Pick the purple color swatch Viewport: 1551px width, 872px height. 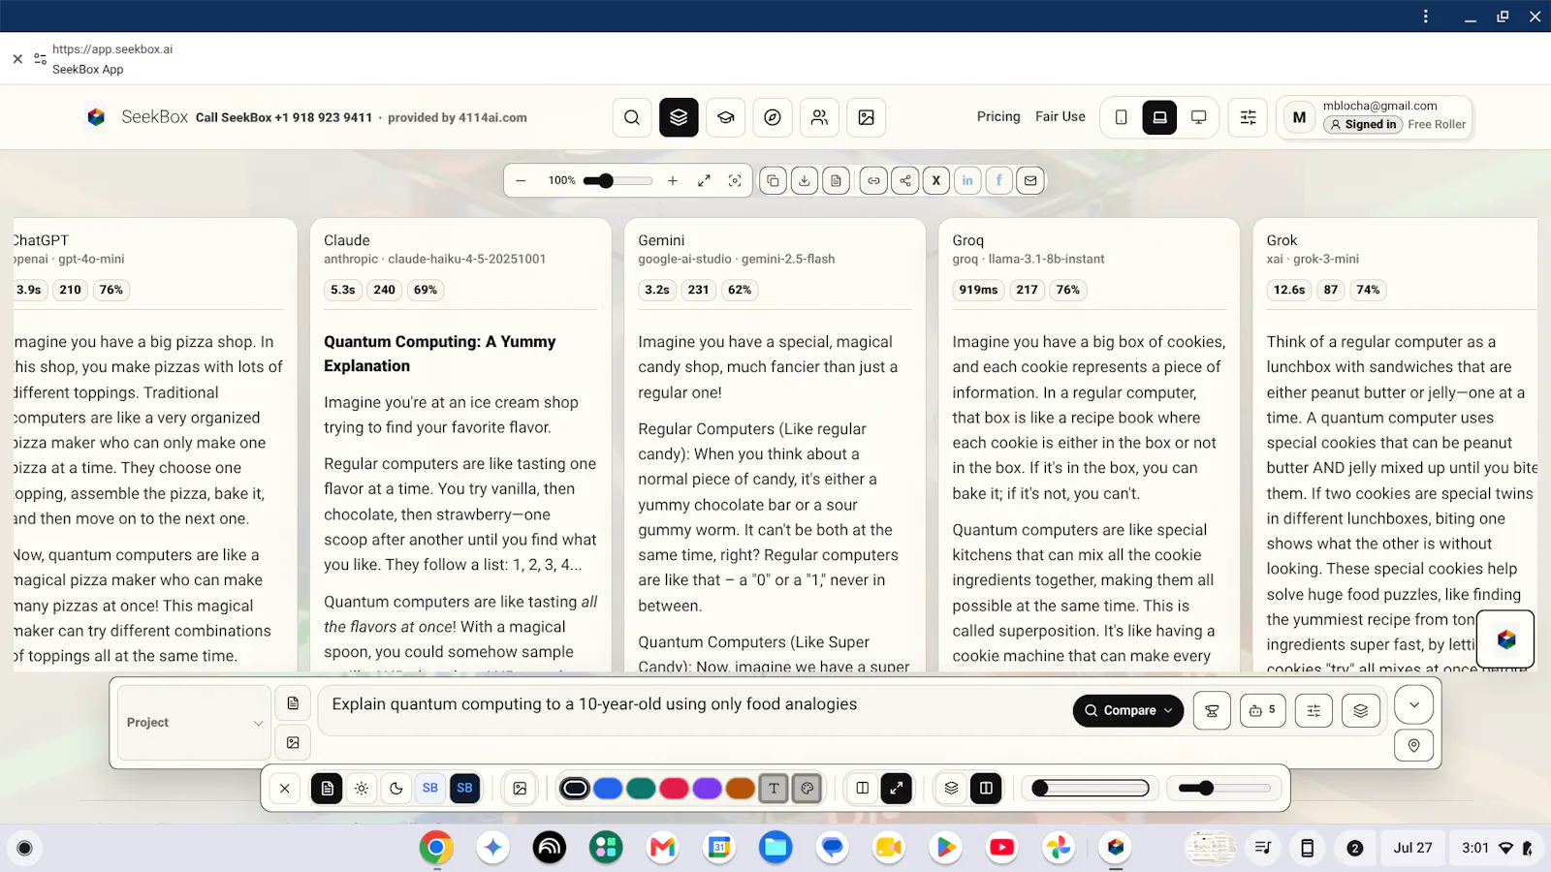pos(707,789)
